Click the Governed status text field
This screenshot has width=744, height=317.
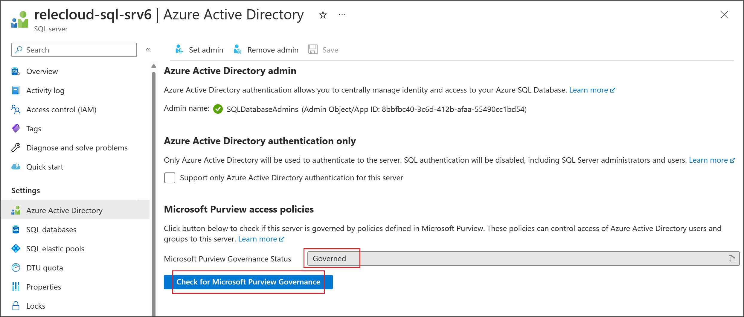[508, 258]
